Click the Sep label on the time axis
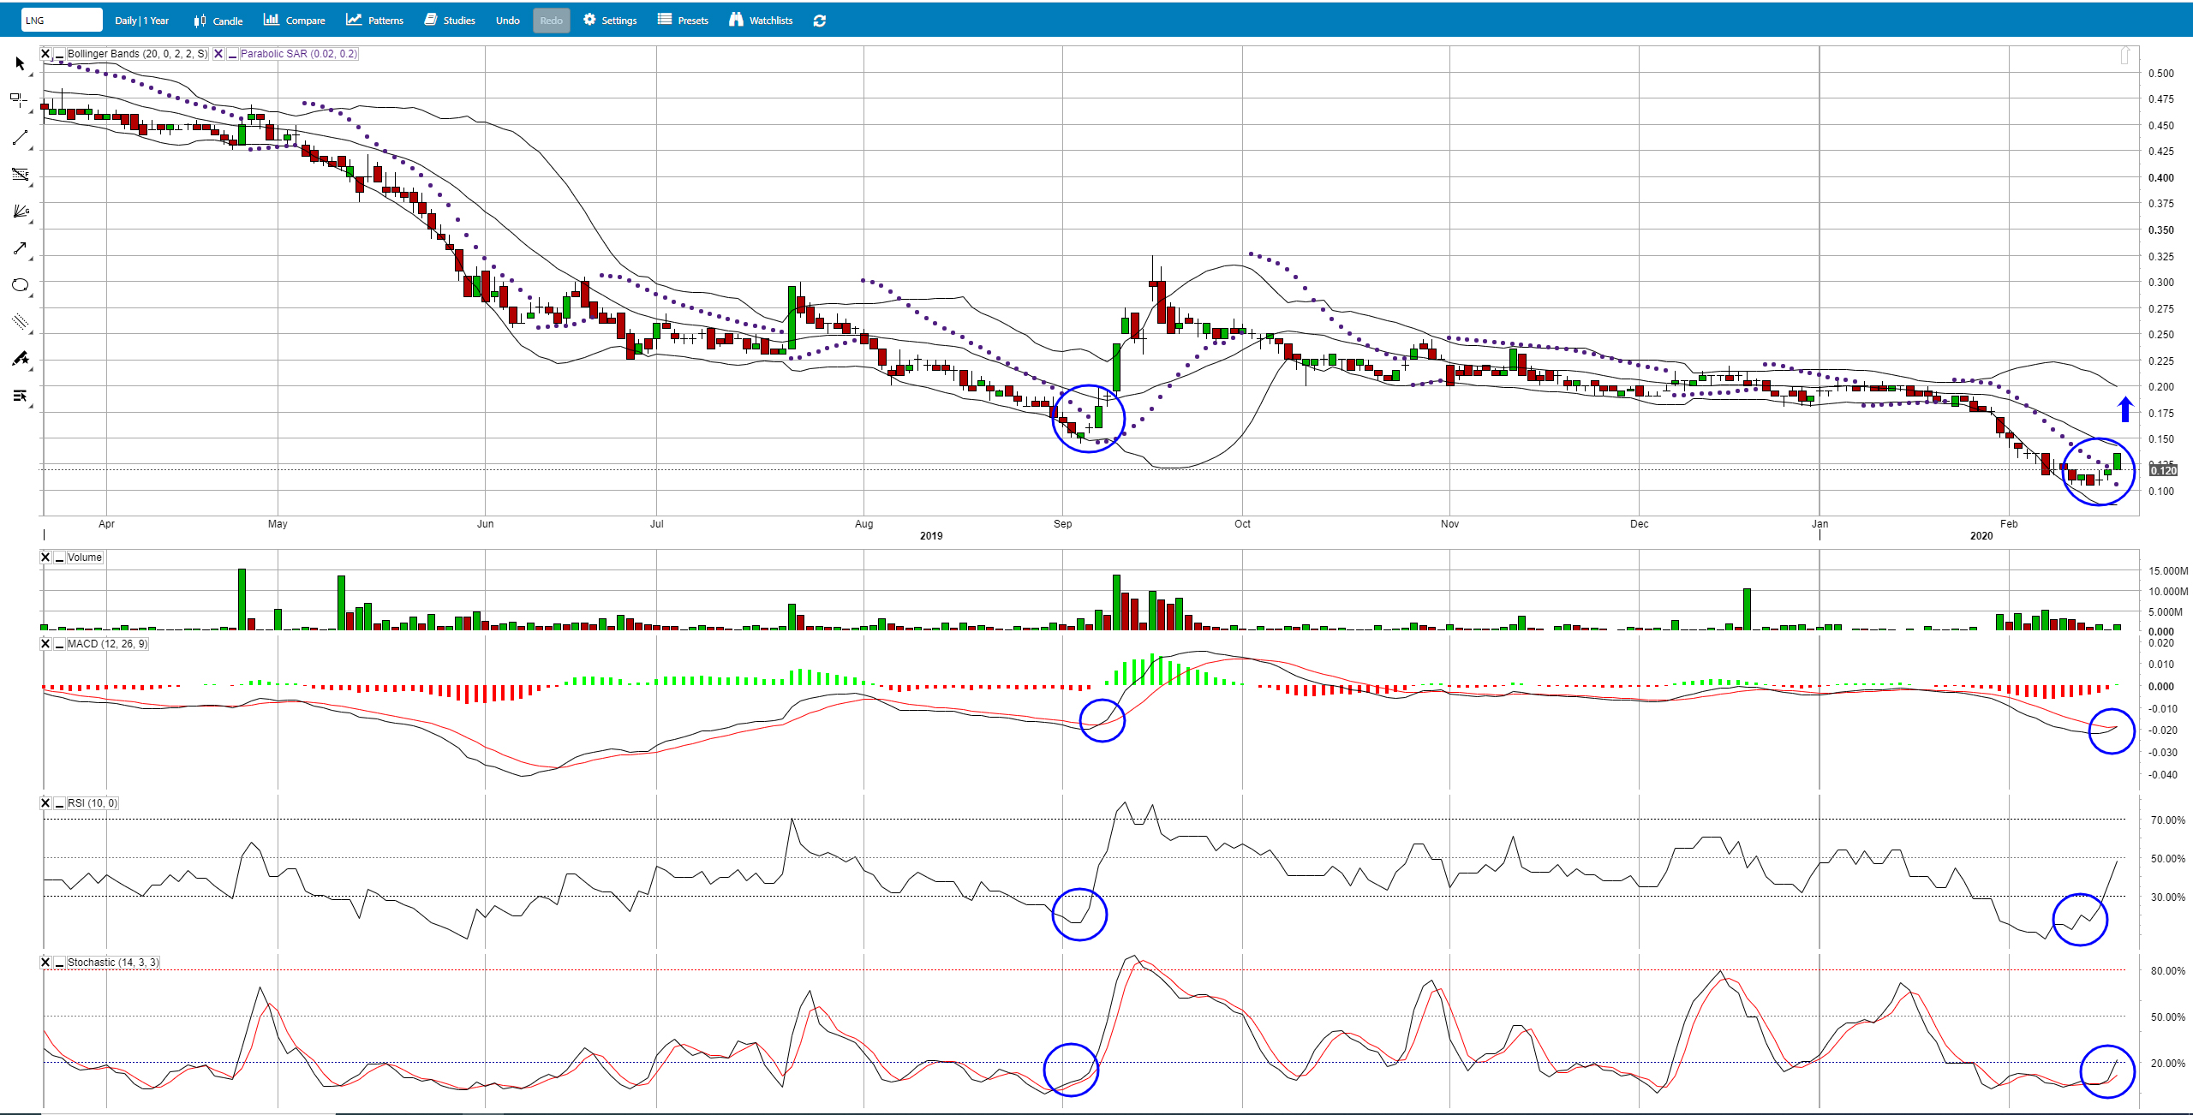The height and width of the screenshot is (1115, 2193). point(1062,524)
